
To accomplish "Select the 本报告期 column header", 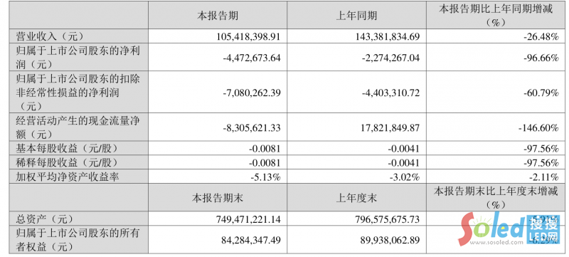I will click(218, 16).
